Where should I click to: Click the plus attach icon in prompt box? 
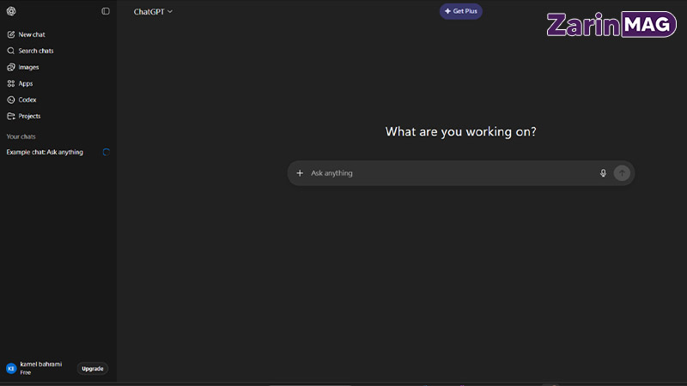click(300, 173)
